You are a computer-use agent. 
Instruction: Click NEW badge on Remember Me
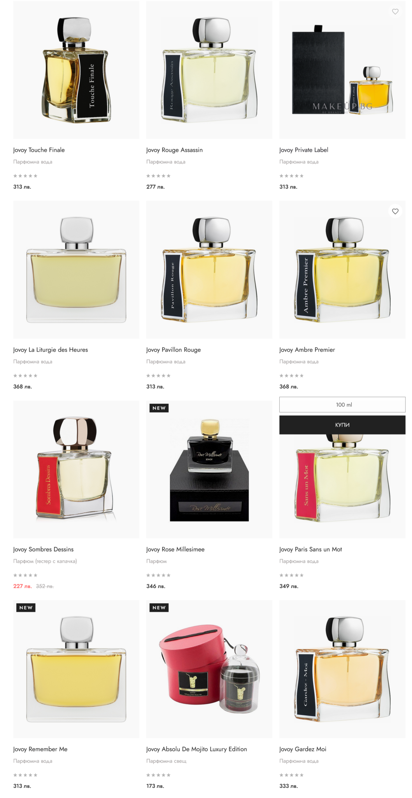pos(26,607)
